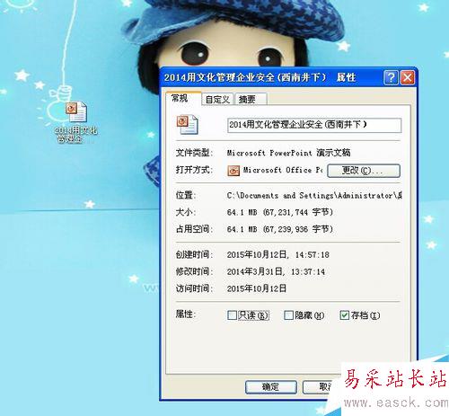Confirm with the 确定 button
This screenshot has width=449, height=416.
tap(271, 387)
